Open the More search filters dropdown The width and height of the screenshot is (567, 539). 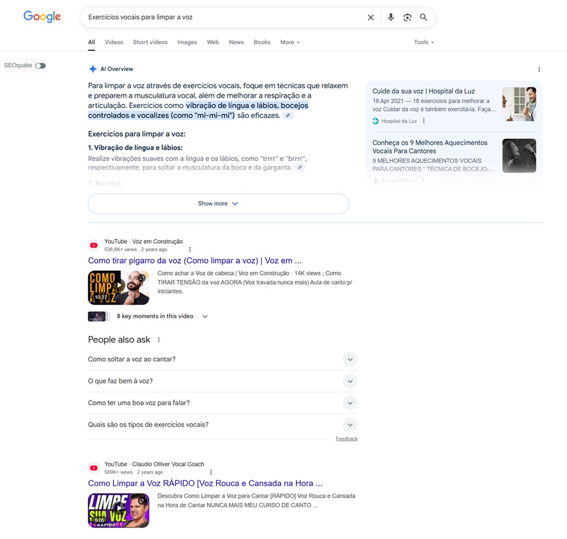pos(290,42)
